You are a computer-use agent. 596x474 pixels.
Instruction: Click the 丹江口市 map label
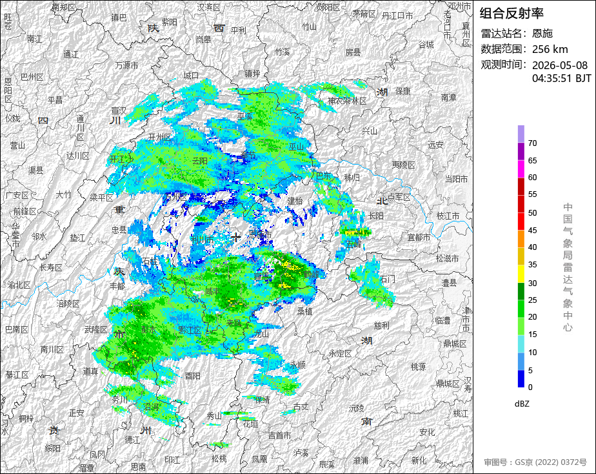click(x=397, y=15)
